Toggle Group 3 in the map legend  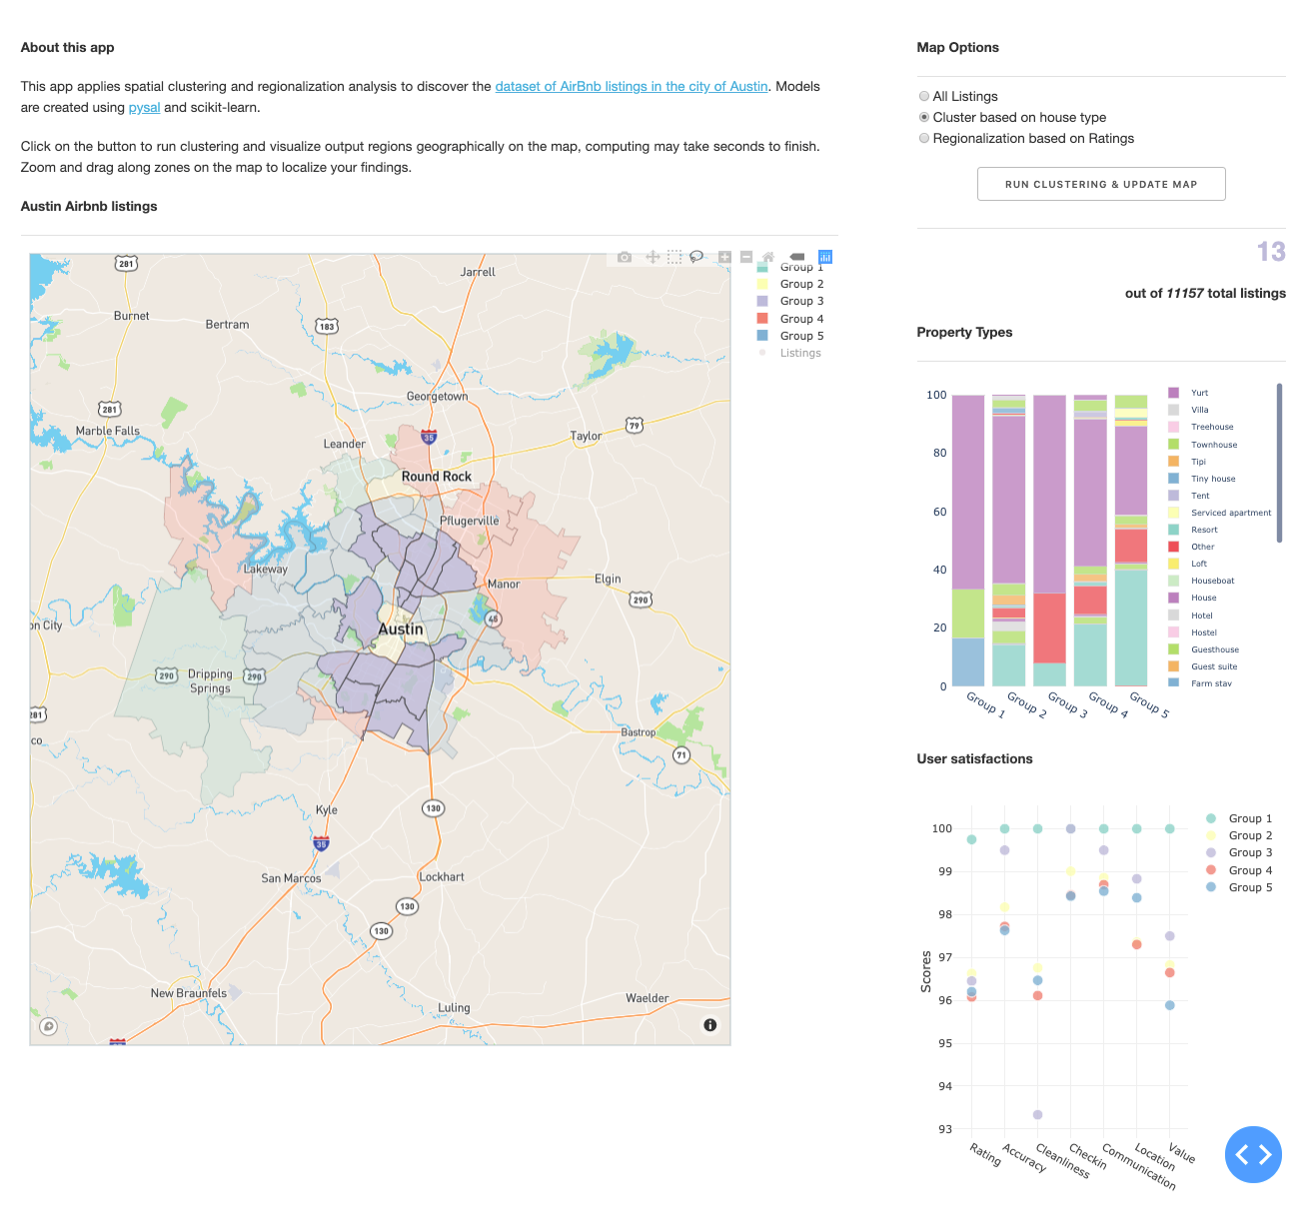click(x=791, y=301)
